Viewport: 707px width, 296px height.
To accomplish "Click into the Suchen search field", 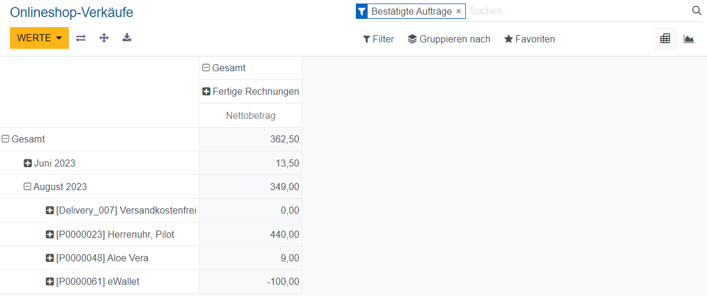I will [x=576, y=11].
